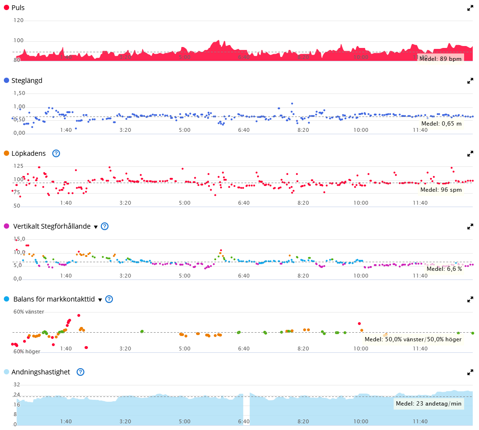Click the 5:00 time marker in Steglängd chart
Image resolution: width=479 pixels, height=430 pixels.
(x=184, y=130)
